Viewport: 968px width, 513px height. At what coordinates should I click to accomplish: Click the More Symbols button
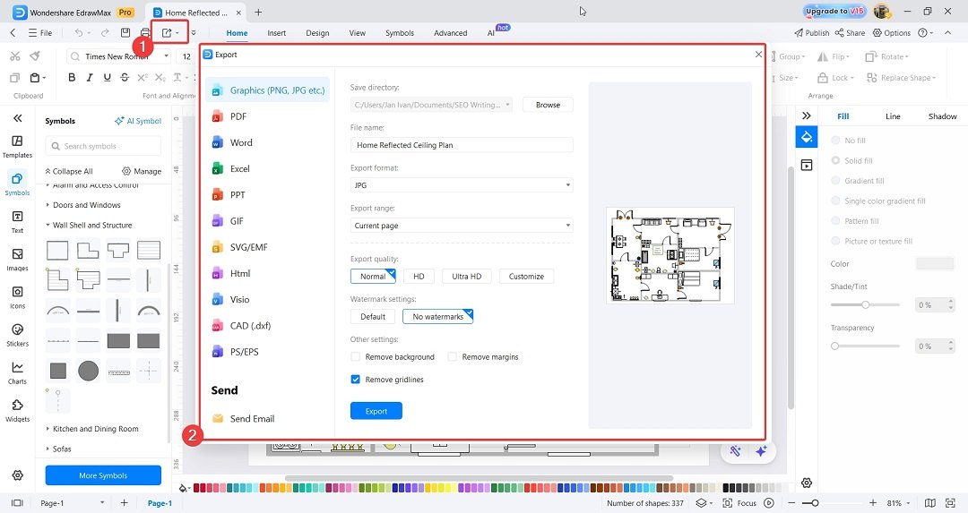(x=103, y=475)
